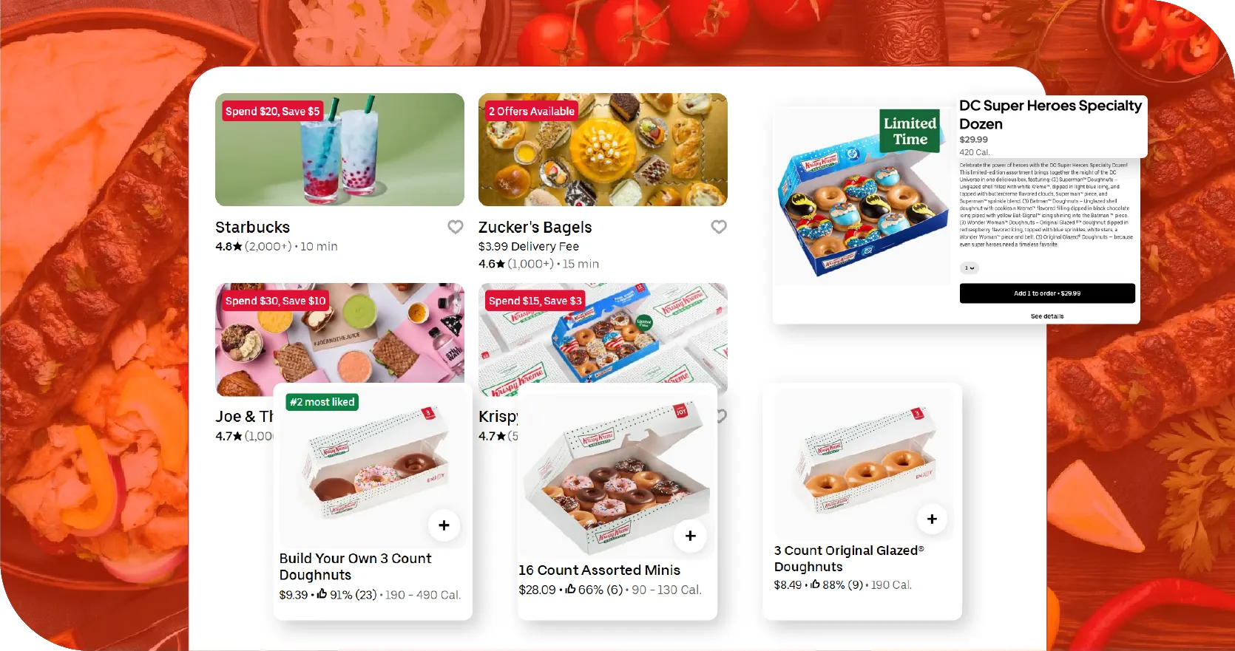Add 3 Count Original Glazed Doughnuts
This screenshot has height=651, width=1235.
tap(932, 519)
